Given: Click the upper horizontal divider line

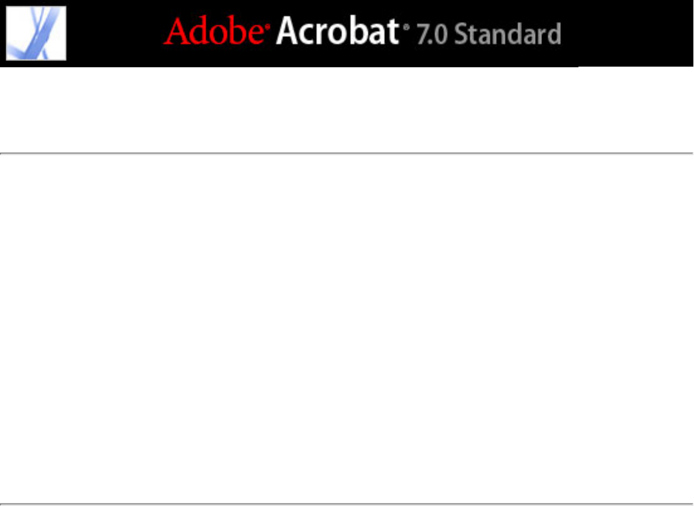Looking at the screenshot, I should (x=347, y=153).
